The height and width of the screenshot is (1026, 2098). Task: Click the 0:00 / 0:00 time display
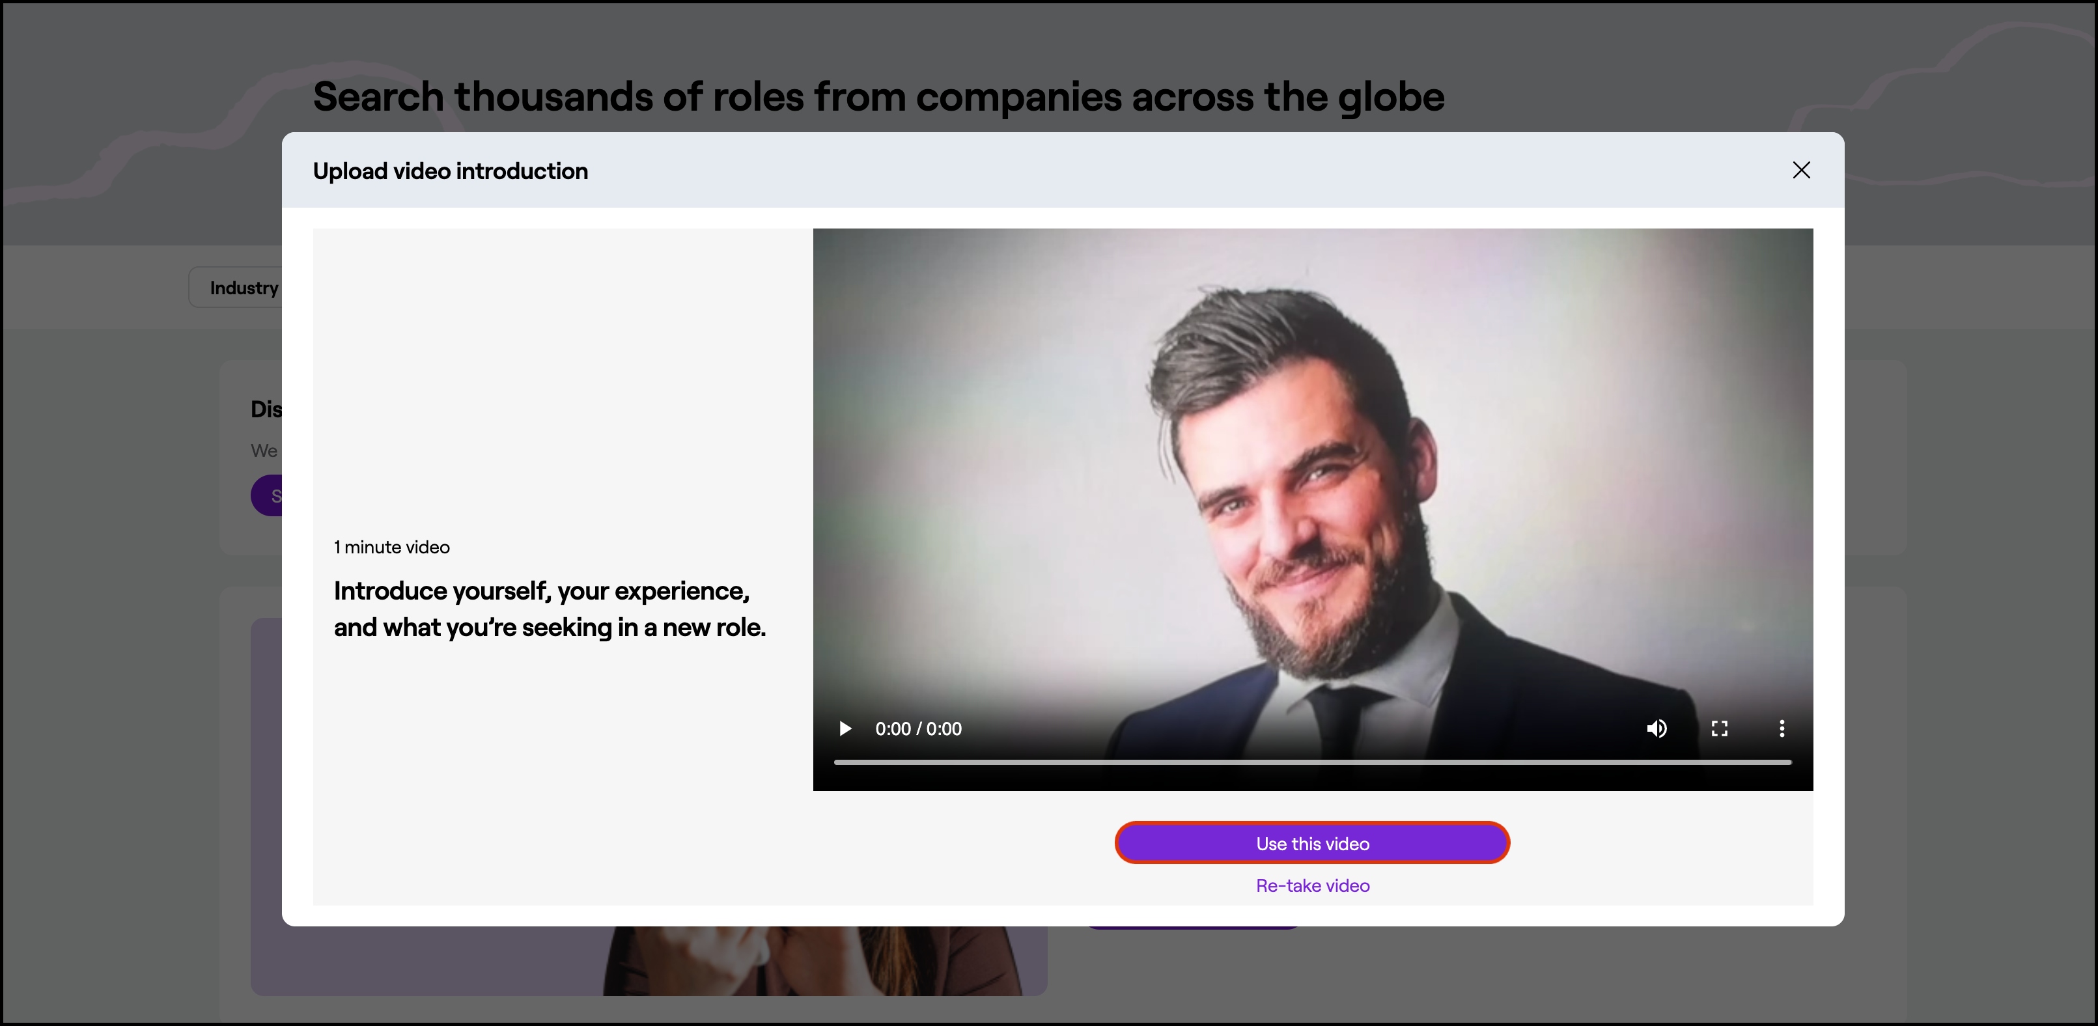point(918,728)
